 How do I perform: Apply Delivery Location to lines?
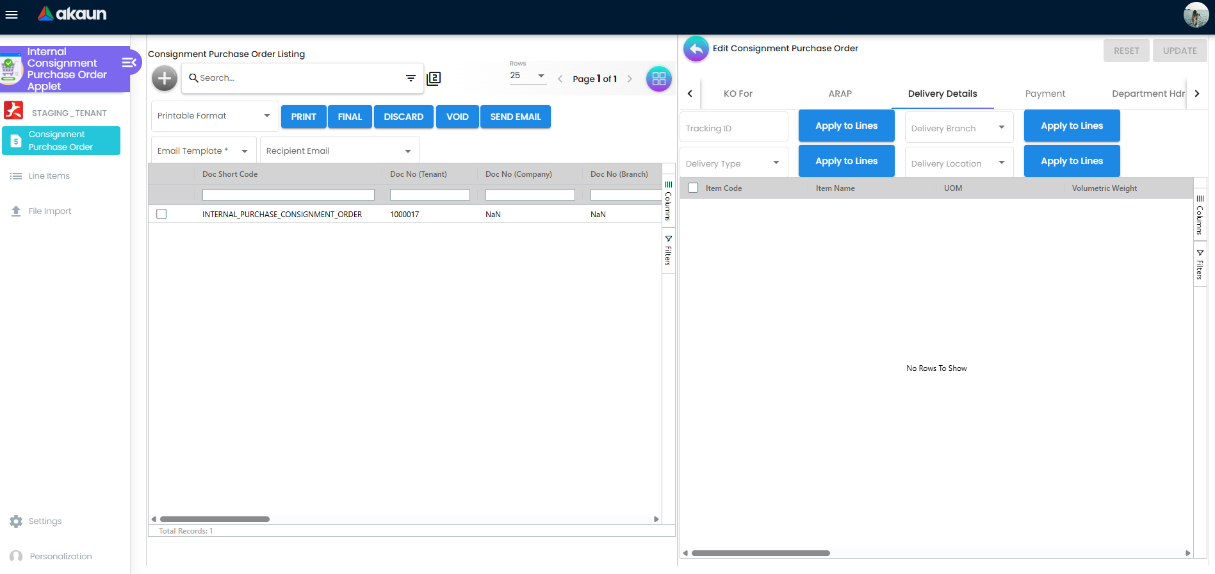pyautogui.click(x=1072, y=161)
